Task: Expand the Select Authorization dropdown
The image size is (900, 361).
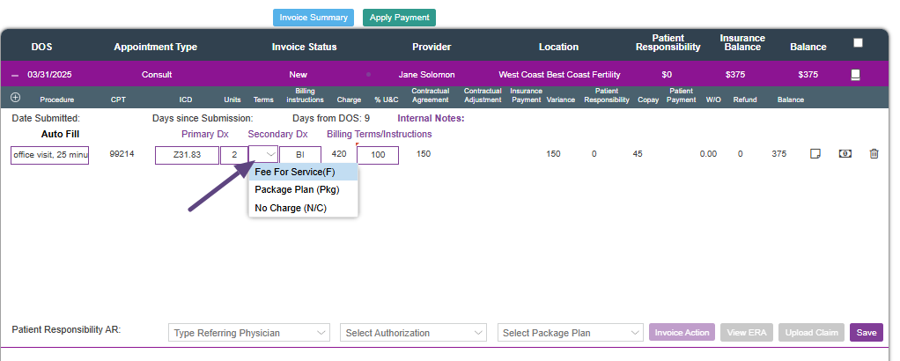Action: click(x=413, y=333)
